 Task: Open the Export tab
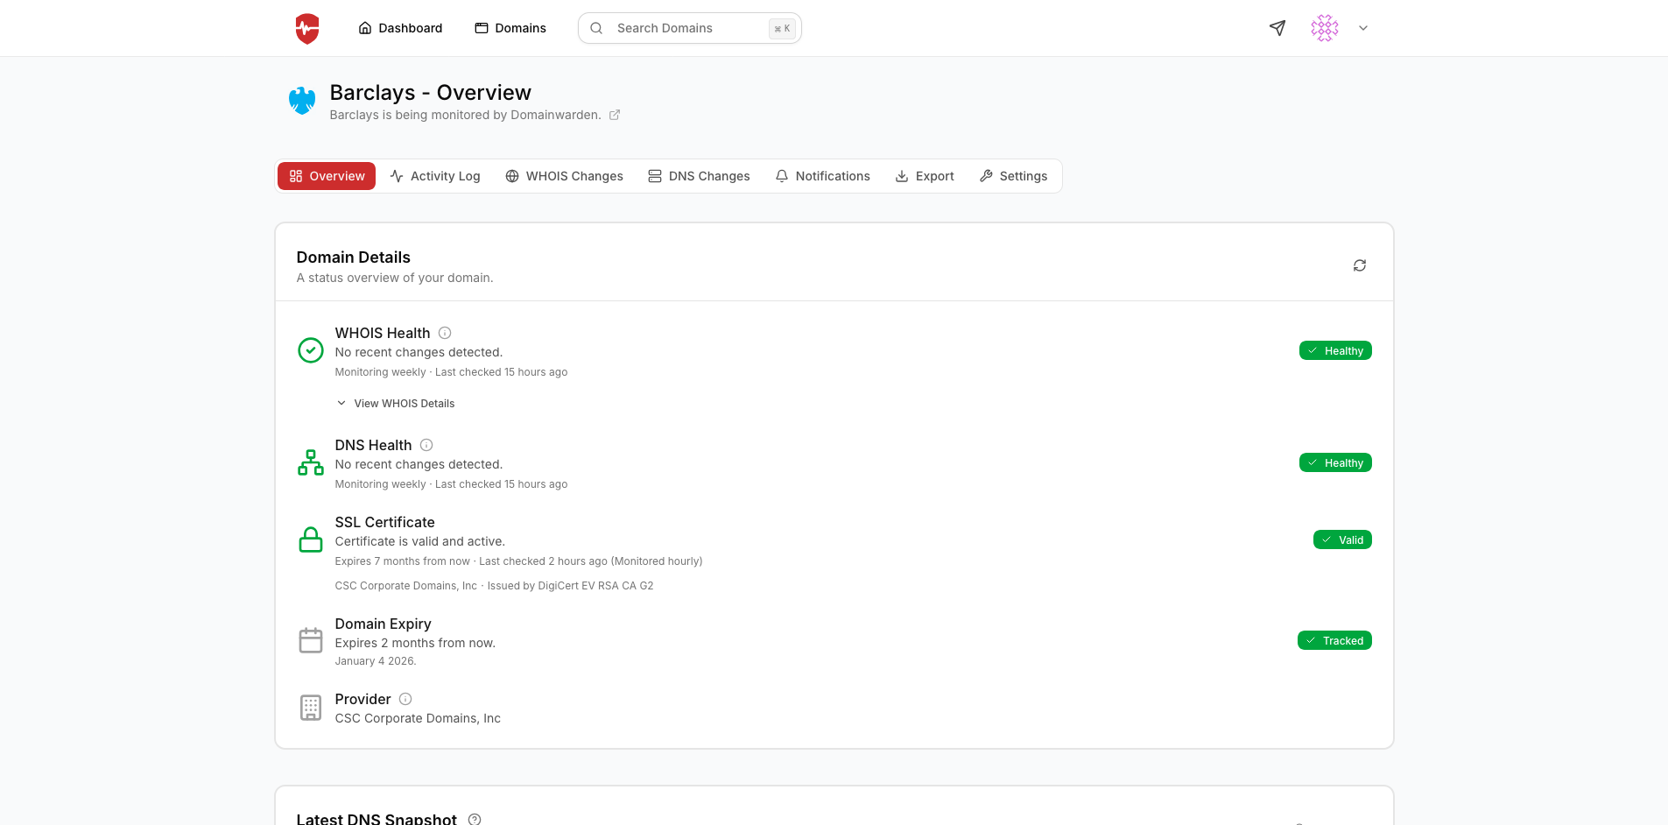(x=925, y=176)
